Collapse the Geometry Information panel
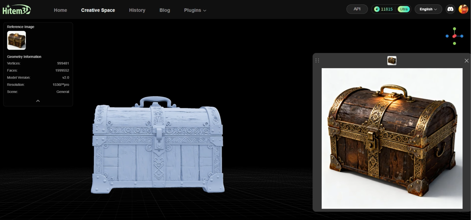The width and height of the screenshot is (471, 220). [38, 101]
